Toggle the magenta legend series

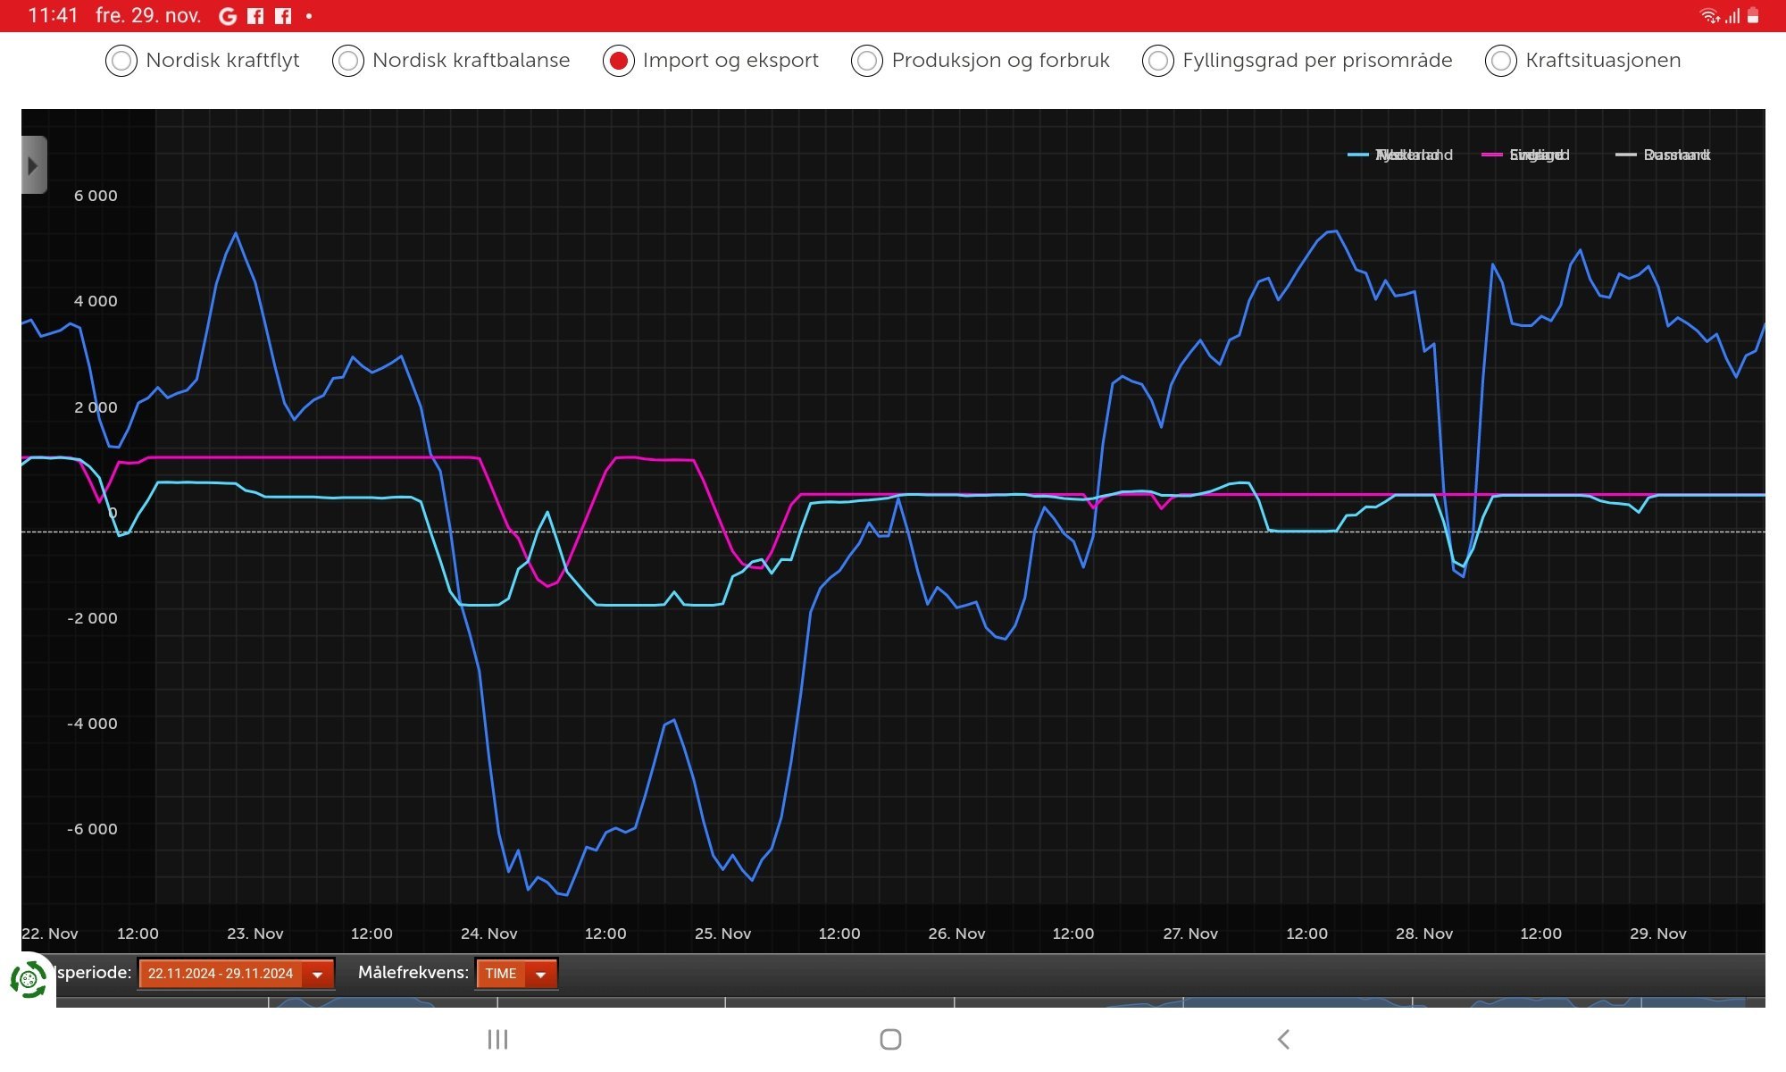point(1525,155)
